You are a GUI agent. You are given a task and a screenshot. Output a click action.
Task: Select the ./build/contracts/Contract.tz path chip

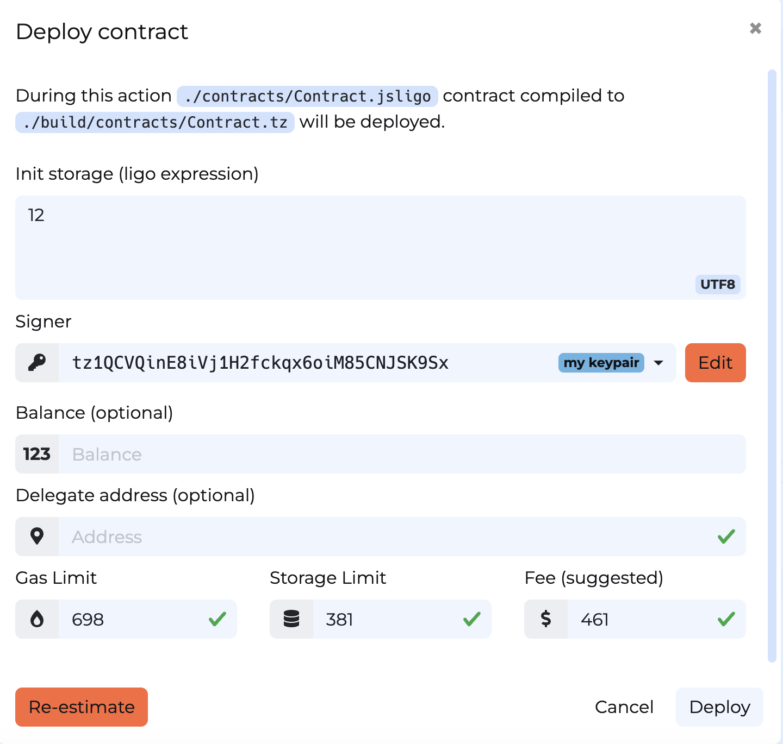(x=154, y=122)
